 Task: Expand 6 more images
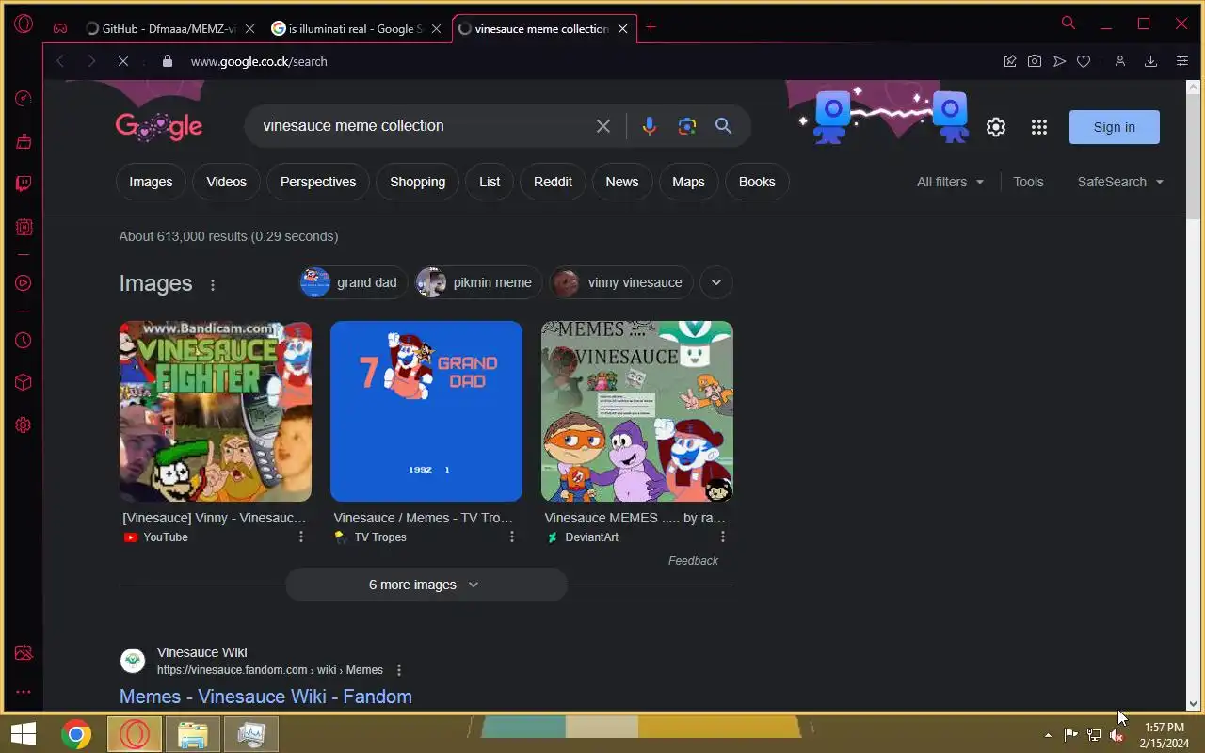[x=426, y=585]
